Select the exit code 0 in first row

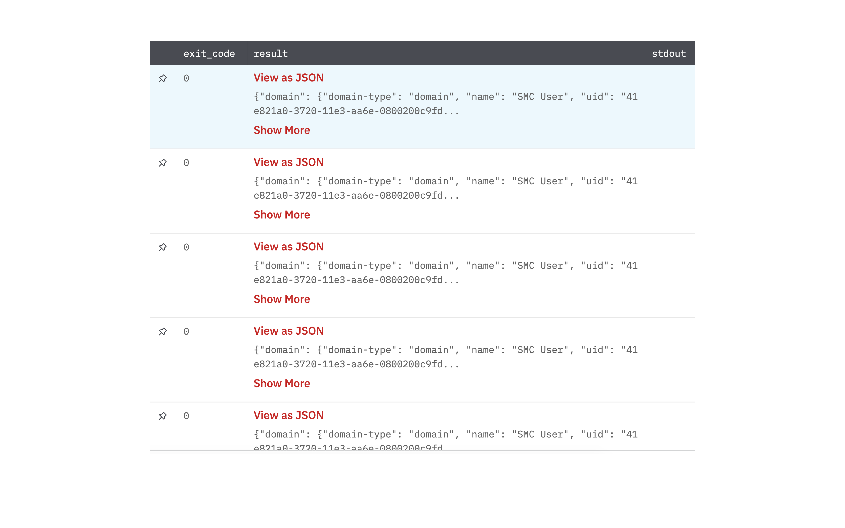186,78
